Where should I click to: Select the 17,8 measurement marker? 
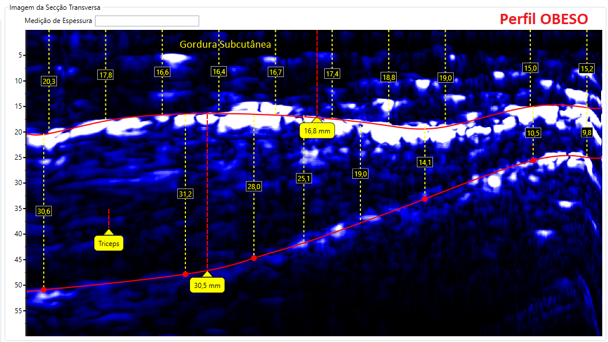105,74
